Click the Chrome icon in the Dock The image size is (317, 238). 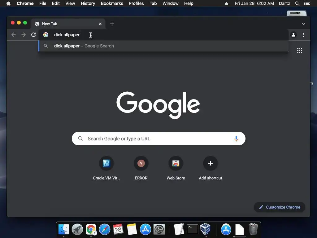click(91, 229)
